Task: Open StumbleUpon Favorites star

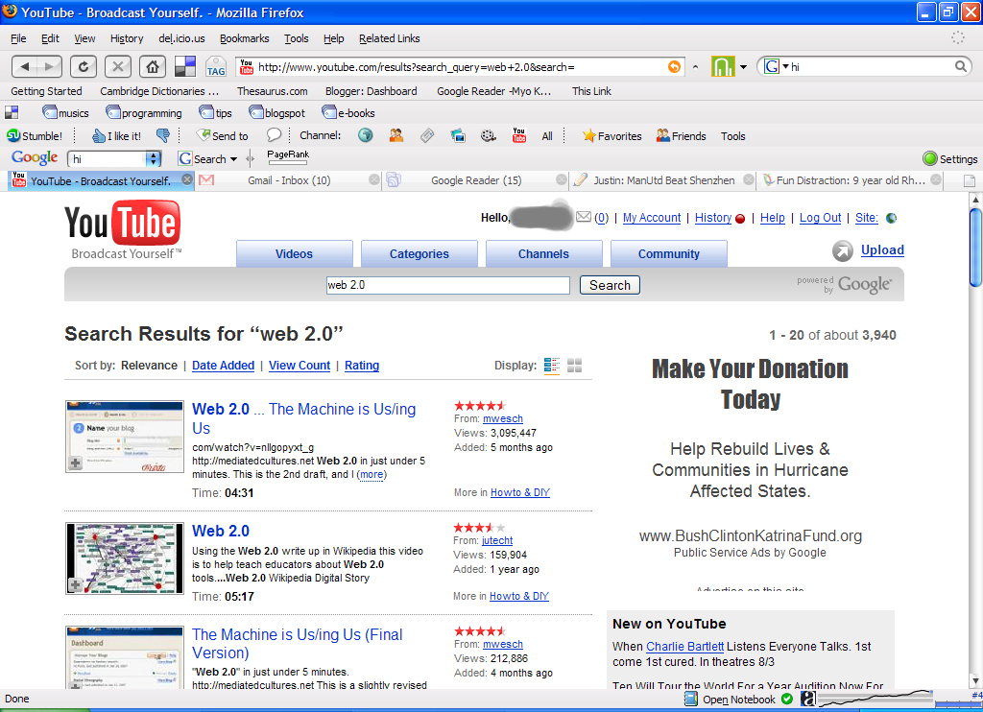Action: (x=611, y=136)
